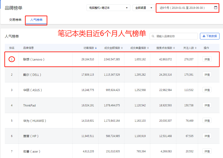This screenshot has width=223, height=158.
Task: Open 详情 for 宏碁 (acer) row
Action: (x=207, y=151)
